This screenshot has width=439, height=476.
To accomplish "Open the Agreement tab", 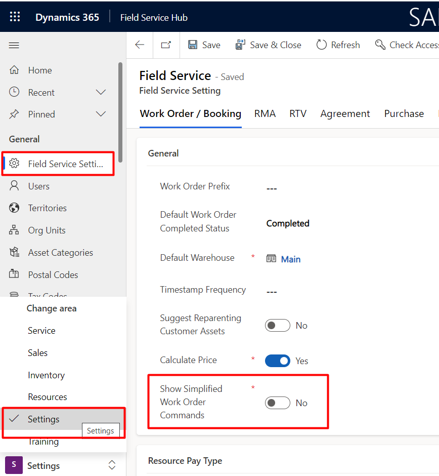I will (345, 113).
